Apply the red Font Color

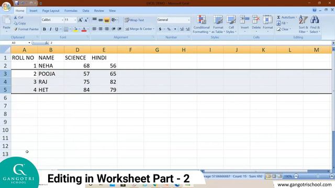(x=84, y=29)
